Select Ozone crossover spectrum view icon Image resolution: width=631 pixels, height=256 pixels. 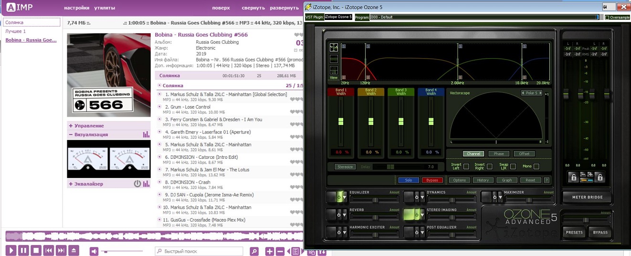click(334, 47)
